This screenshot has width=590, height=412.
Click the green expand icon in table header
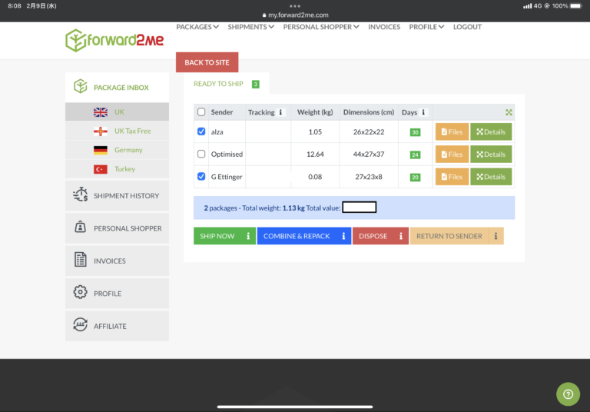(509, 112)
